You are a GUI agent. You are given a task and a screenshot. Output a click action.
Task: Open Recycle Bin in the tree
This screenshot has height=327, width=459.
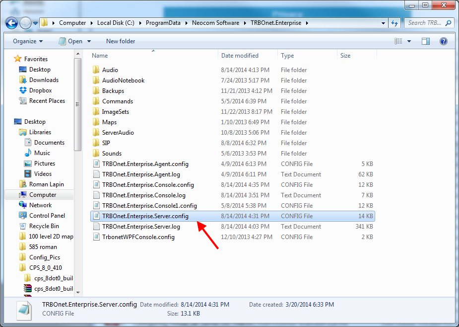pos(44,226)
